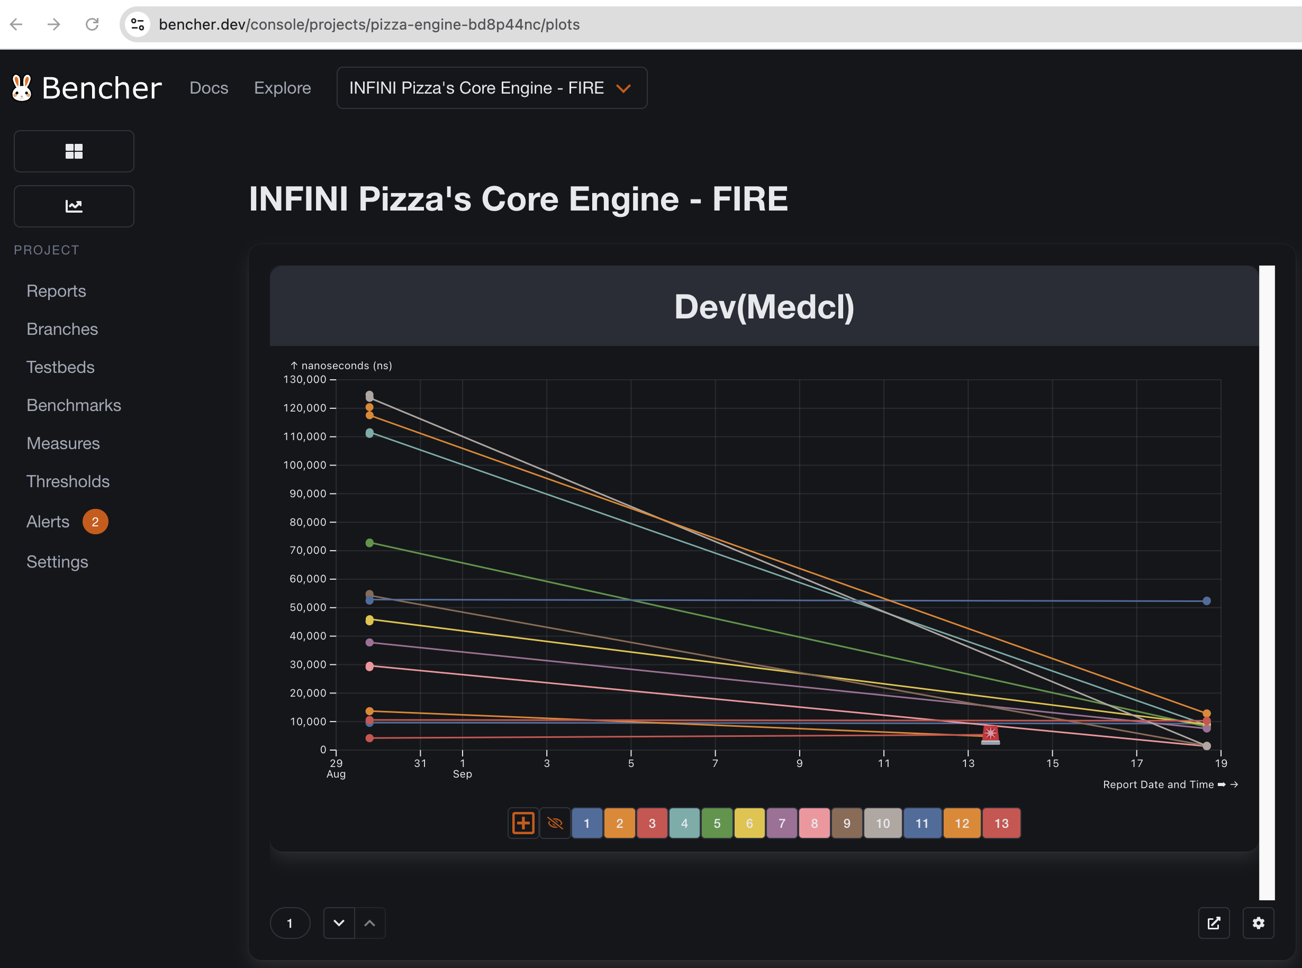
Task: Toggle legend series 11 blue swatch
Action: coord(922,823)
